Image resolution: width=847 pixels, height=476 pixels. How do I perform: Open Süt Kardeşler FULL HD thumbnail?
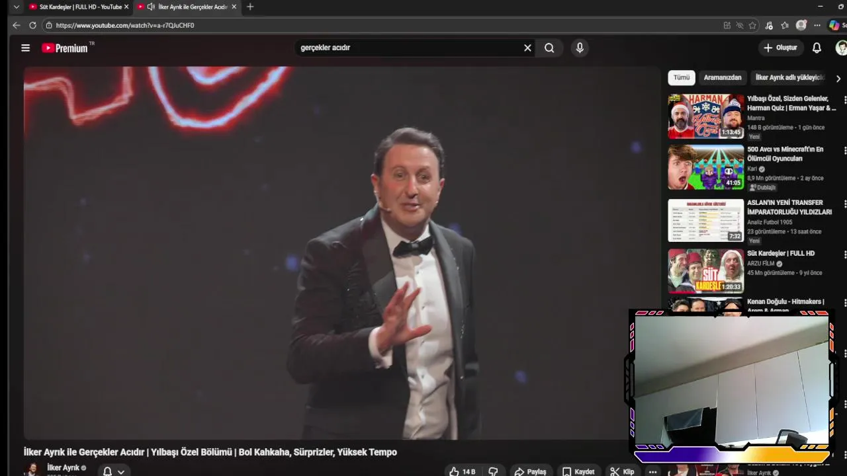705,271
